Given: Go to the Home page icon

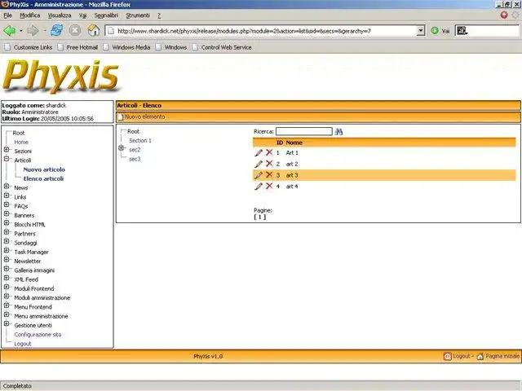Looking at the screenshot, I should [x=94, y=31].
